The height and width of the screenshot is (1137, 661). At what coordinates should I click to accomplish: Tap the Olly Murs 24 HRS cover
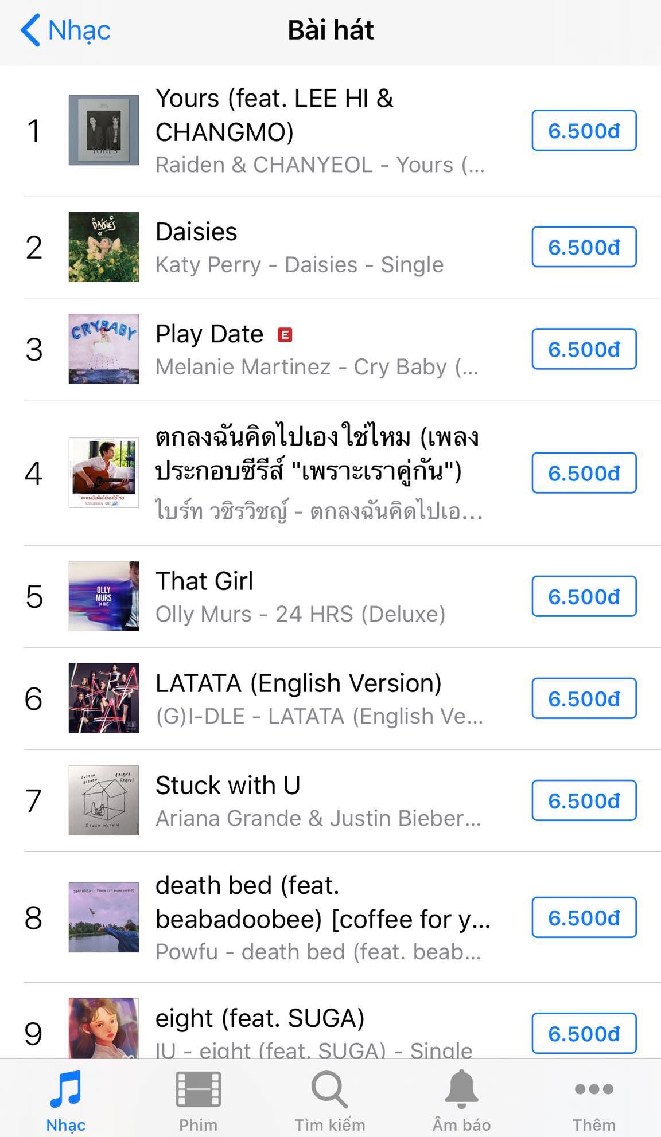point(104,596)
